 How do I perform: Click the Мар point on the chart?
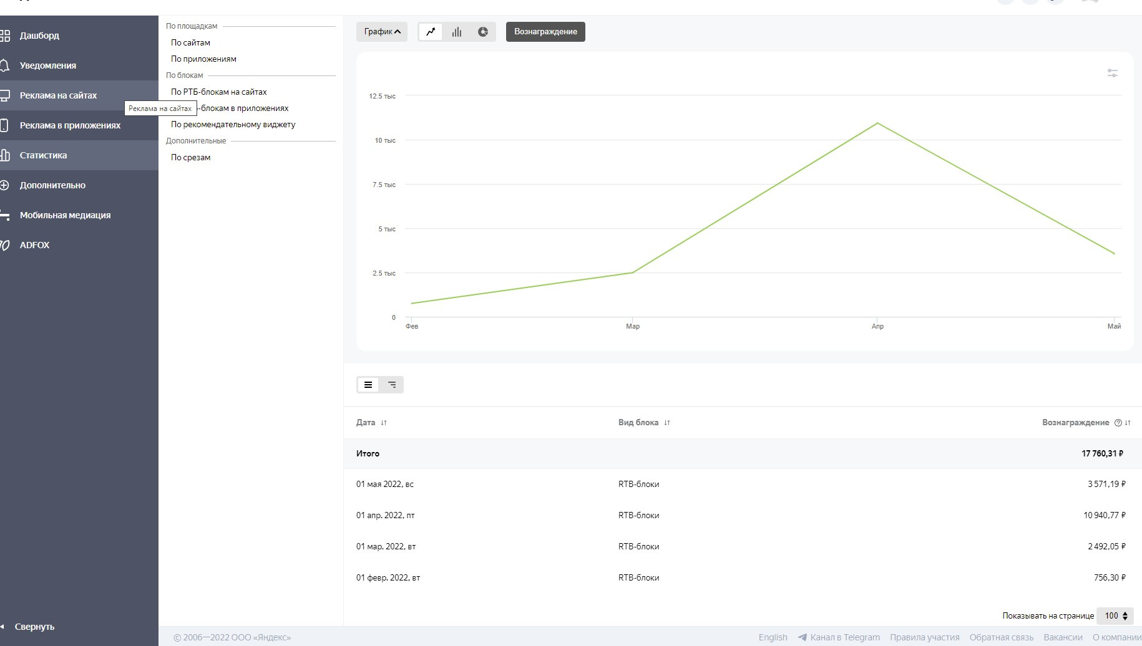point(633,272)
